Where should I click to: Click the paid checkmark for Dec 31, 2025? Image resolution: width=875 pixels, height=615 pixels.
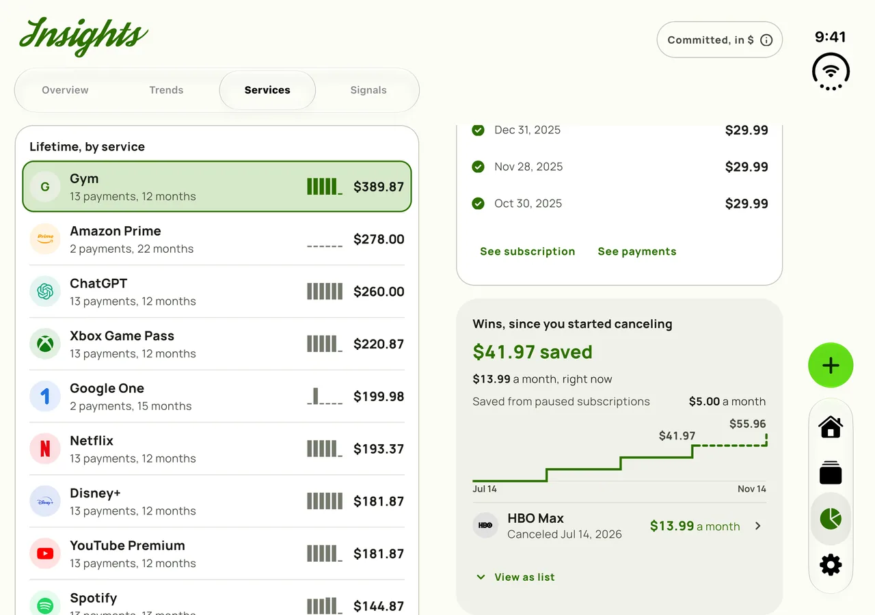pyautogui.click(x=479, y=130)
